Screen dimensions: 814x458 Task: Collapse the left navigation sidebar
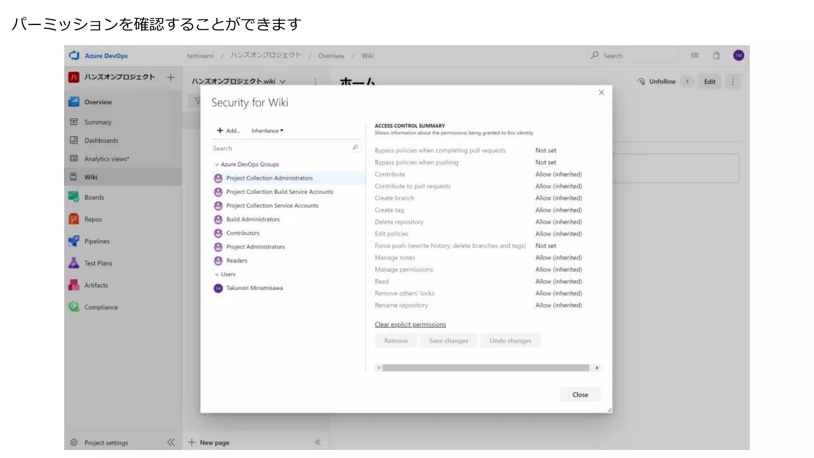tap(171, 442)
